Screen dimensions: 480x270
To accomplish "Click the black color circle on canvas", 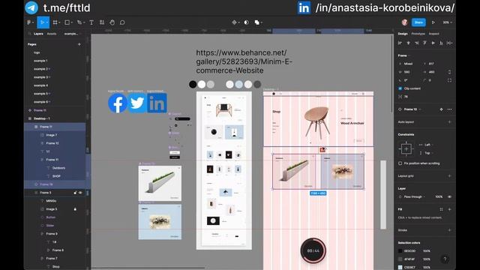I will pos(193,84).
